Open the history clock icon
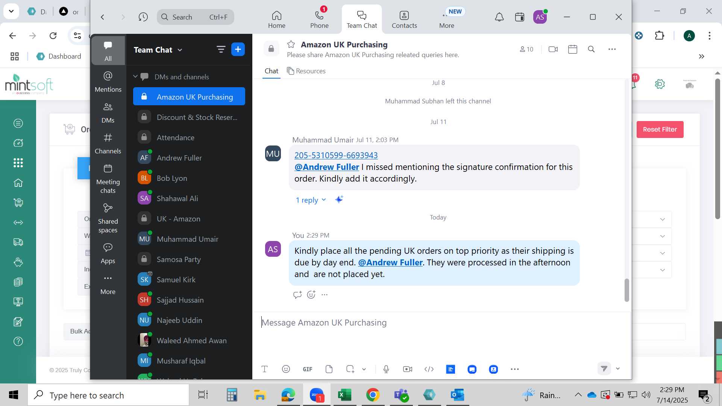722x406 pixels. (143, 17)
